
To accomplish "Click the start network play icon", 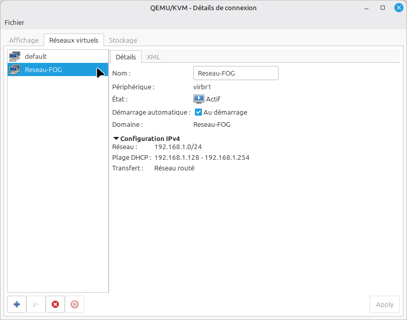I will coord(36,304).
